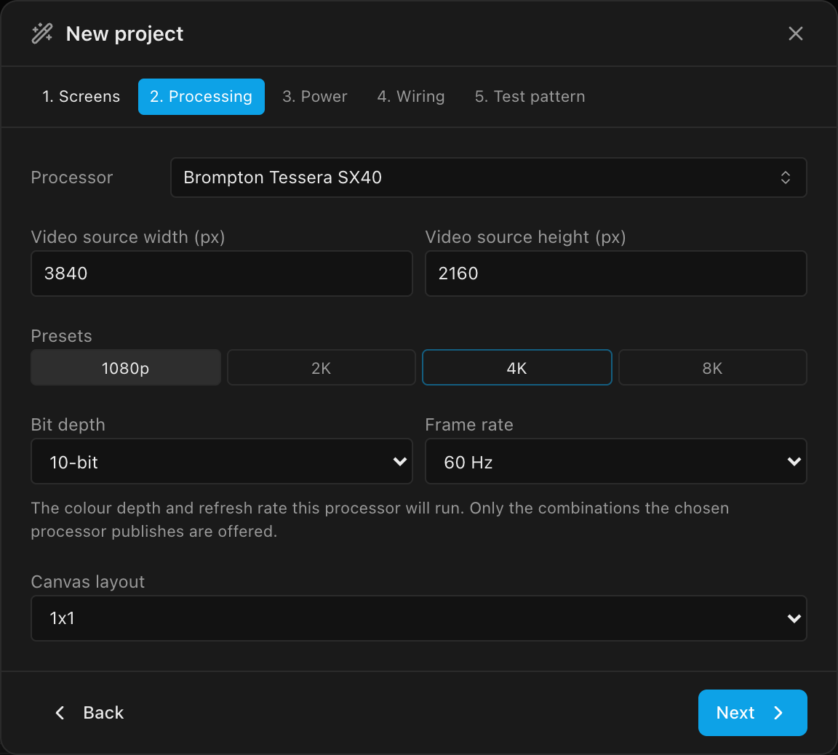The image size is (838, 755).
Task: Open the Frame rate dropdown
Action: (x=615, y=462)
